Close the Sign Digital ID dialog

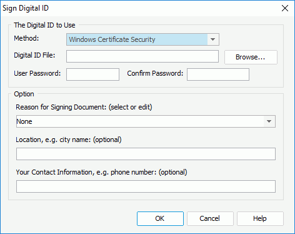click(x=285, y=8)
